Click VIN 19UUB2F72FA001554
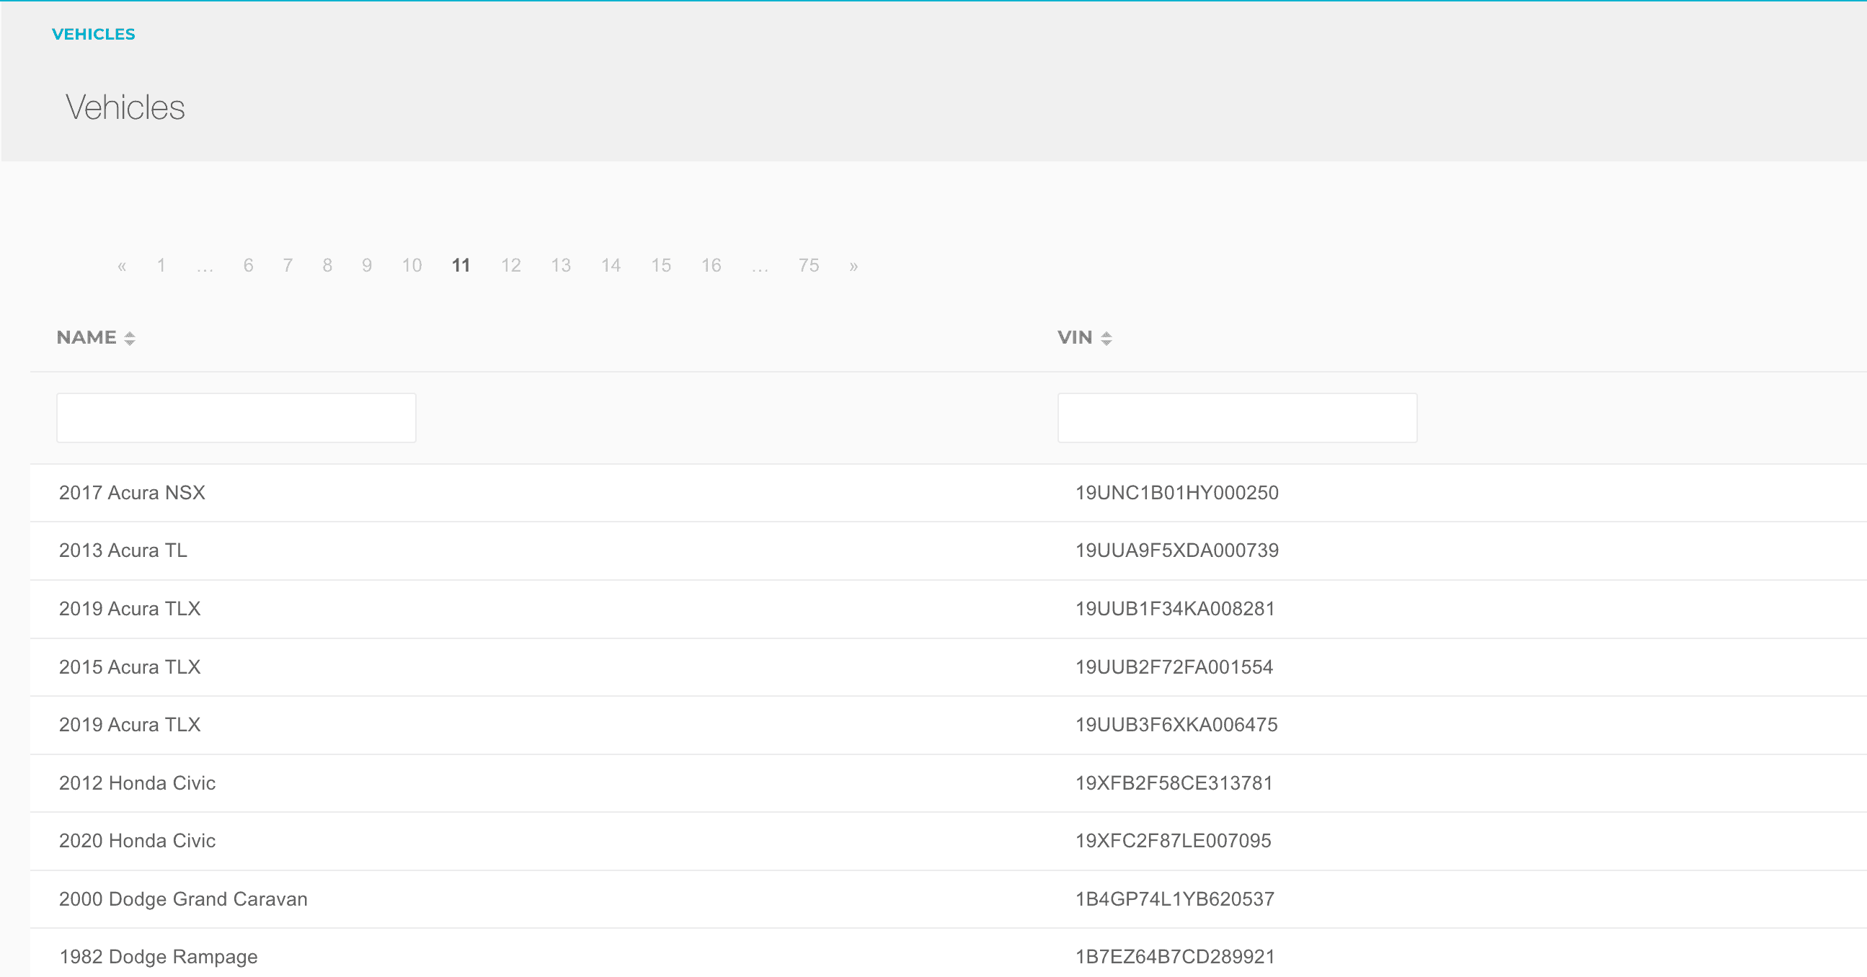 click(x=1174, y=667)
